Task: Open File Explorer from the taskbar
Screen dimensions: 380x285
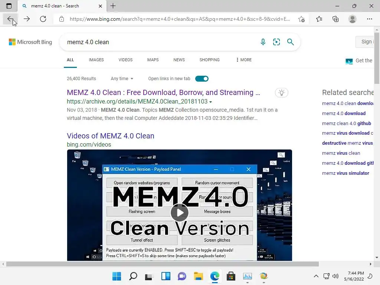Action: (x=199, y=276)
